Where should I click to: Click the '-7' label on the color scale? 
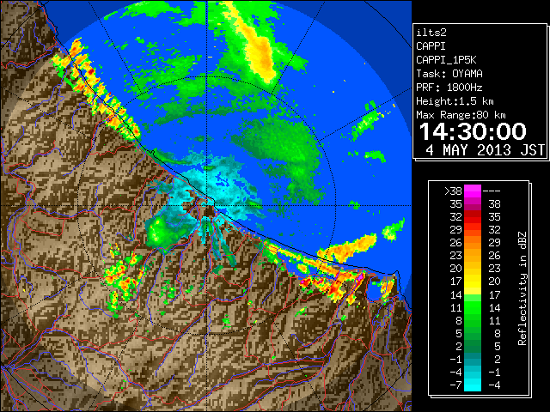455,385
